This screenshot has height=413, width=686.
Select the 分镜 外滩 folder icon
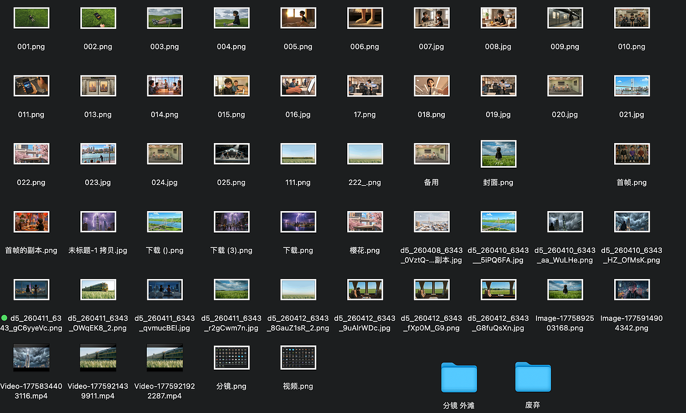click(459, 377)
